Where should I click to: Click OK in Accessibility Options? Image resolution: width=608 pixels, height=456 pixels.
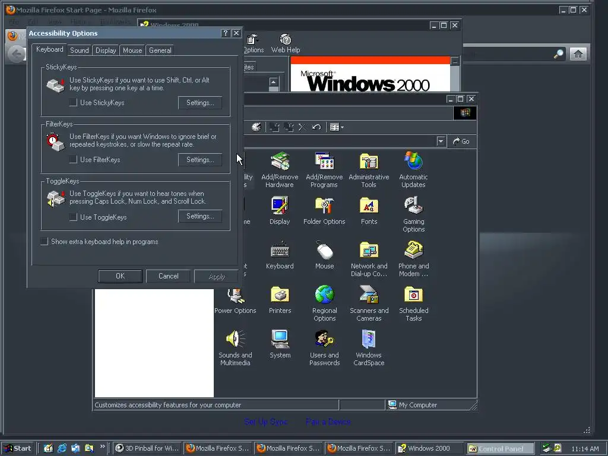click(x=120, y=276)
